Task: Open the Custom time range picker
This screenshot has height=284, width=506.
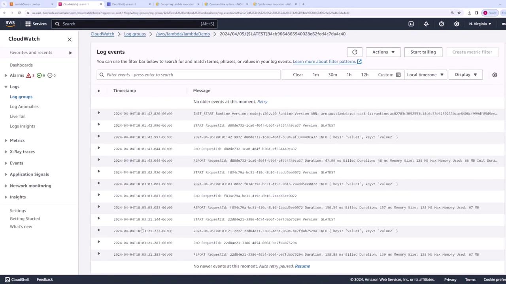Action: 389,75
